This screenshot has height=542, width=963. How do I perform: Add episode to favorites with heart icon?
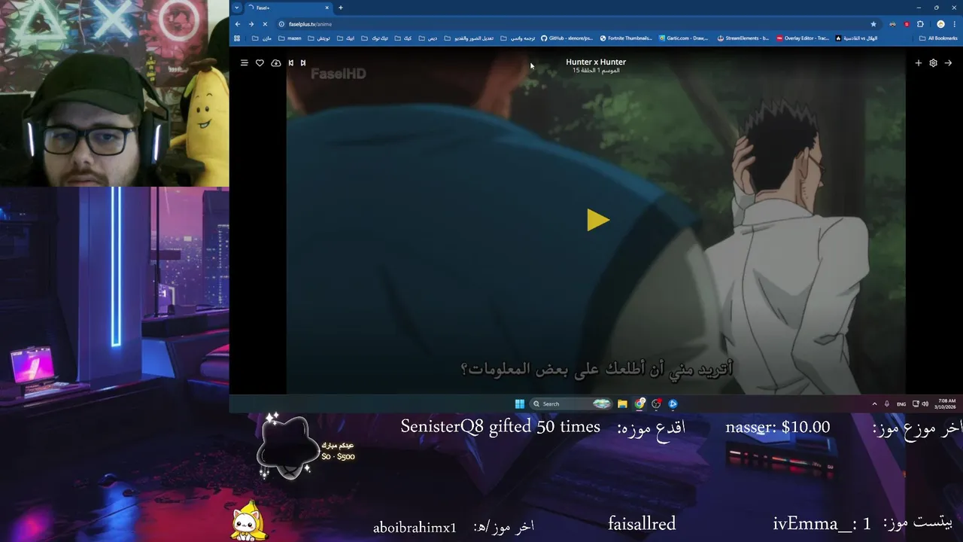pyautogui.click(x=260, y=62)
